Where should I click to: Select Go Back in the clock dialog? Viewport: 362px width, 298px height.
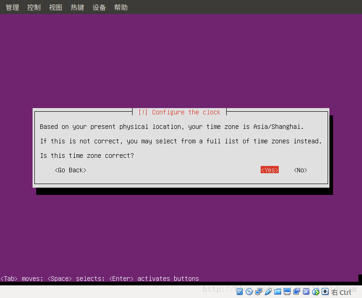(x=70, y=170)
